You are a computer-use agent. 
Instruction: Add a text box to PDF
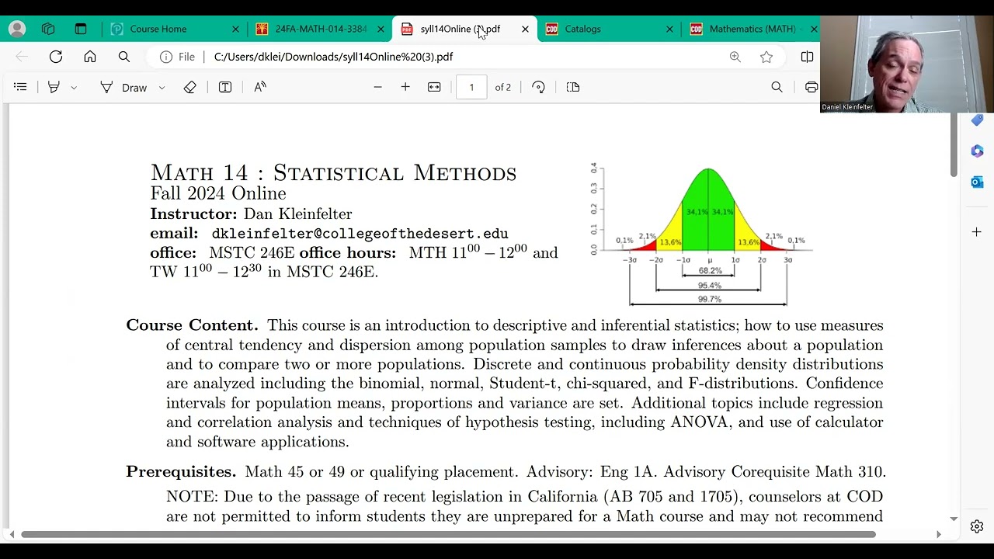pyautogui.click(x=225, y=87)
